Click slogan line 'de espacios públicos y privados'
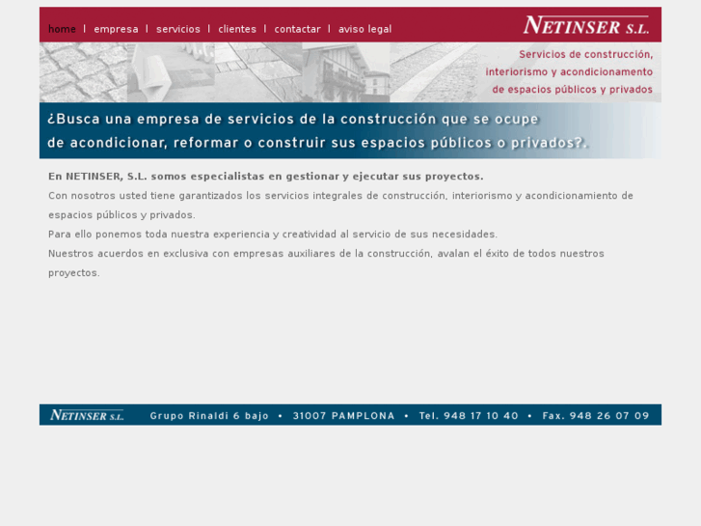The width and height of the screenshot is (701, 526). [572, 90]
